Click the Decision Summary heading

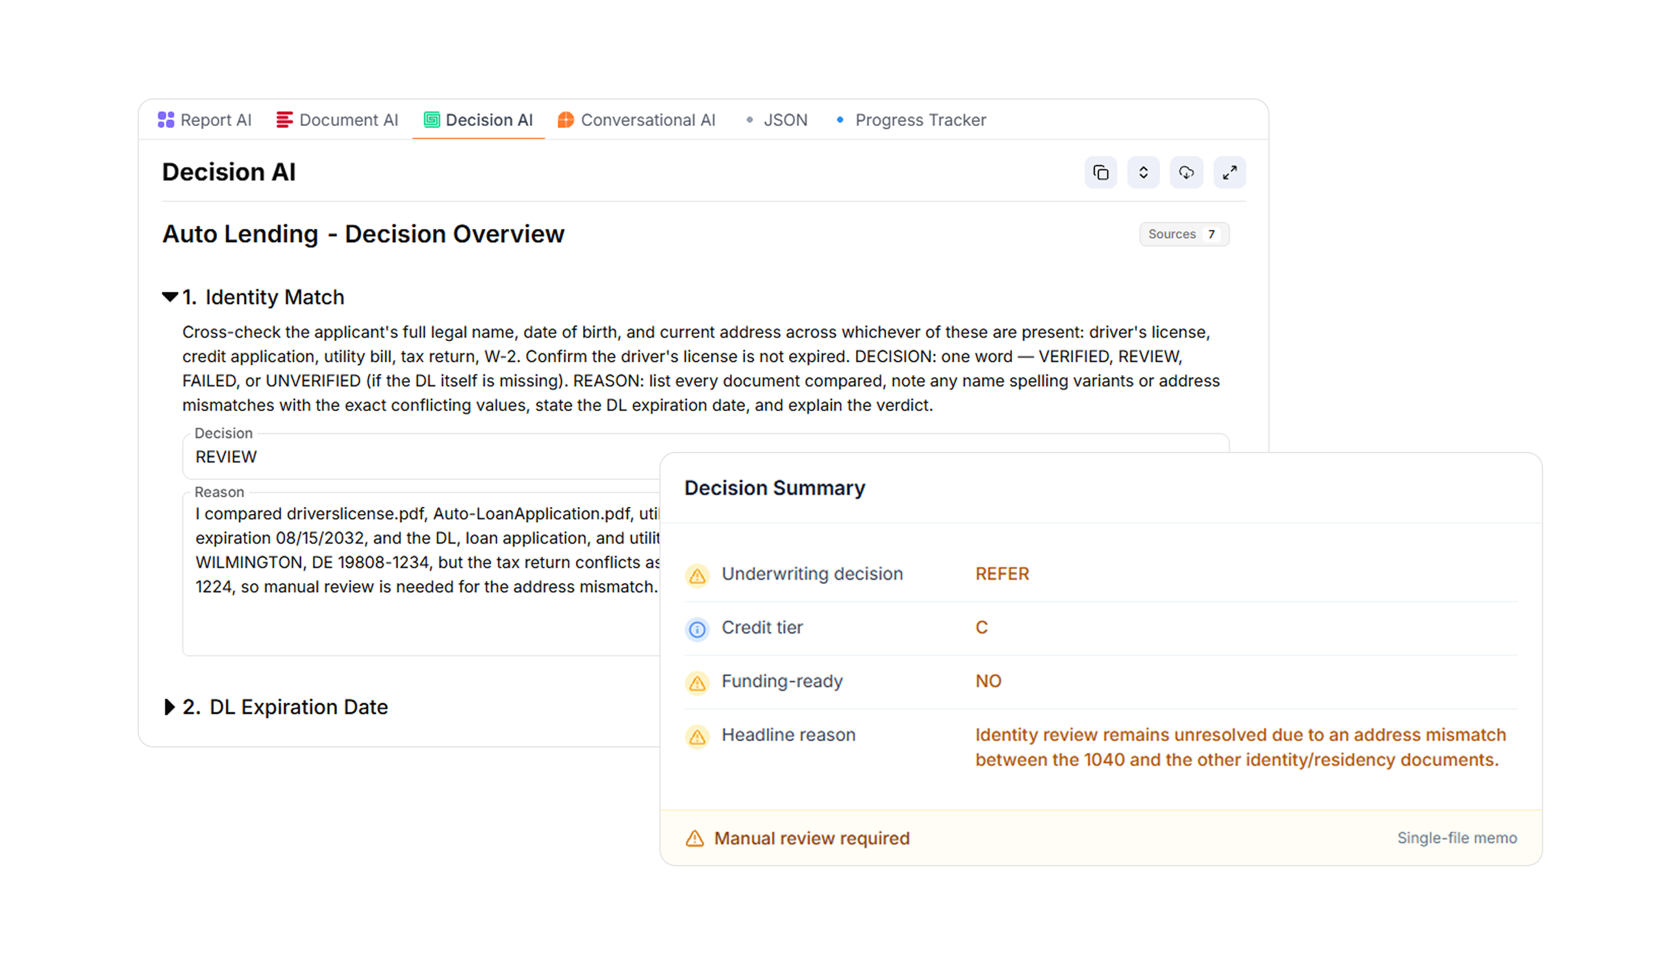[775, 488]
